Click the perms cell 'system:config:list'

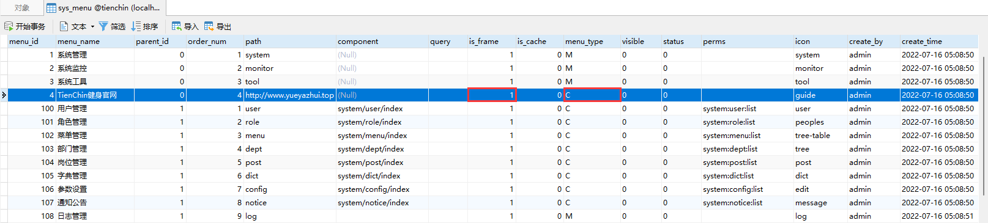point(748,189)
